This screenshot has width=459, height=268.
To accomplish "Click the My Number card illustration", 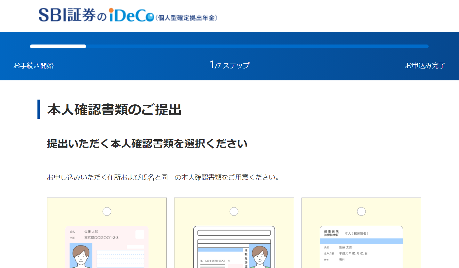I will 107,247.
